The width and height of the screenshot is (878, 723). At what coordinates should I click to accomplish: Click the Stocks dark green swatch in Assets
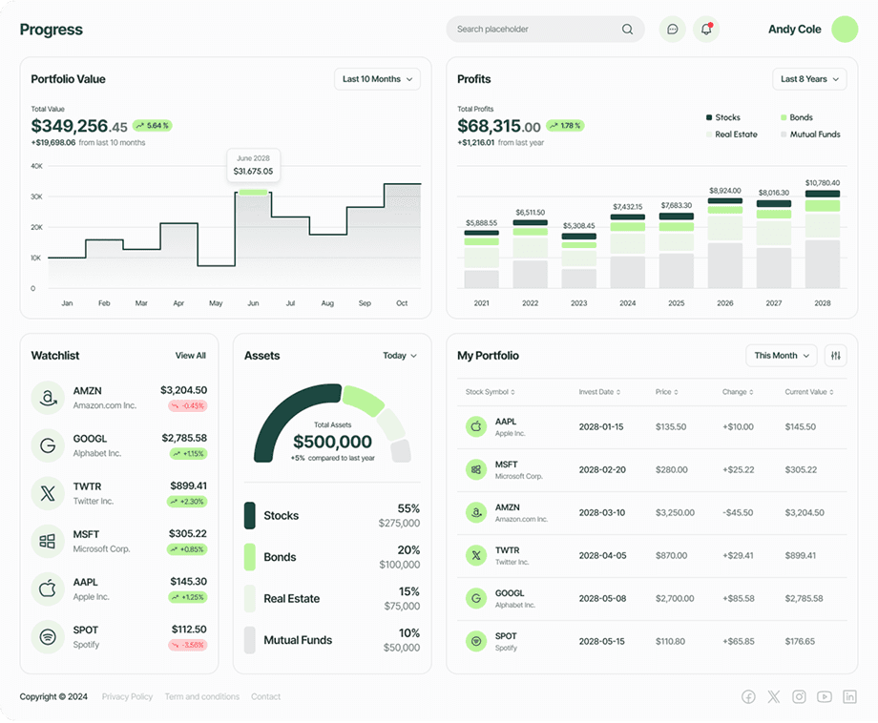point(250,515)
